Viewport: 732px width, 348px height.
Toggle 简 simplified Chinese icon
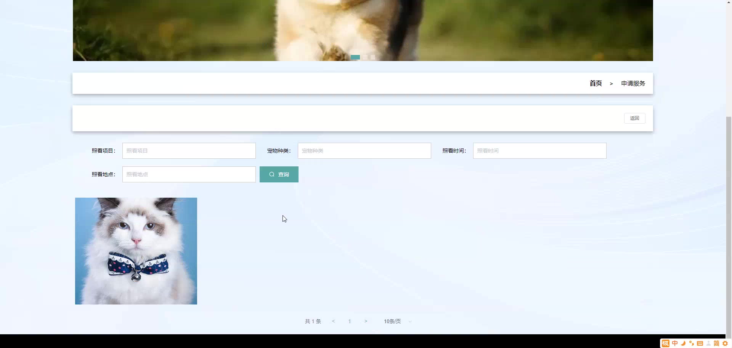coord(716,343)
